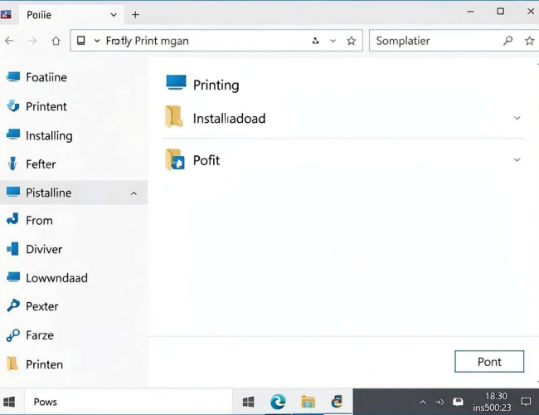Select the Printen label in sidebar
The height and width of the screenshot is (415, 539).
tap(44, 364)
